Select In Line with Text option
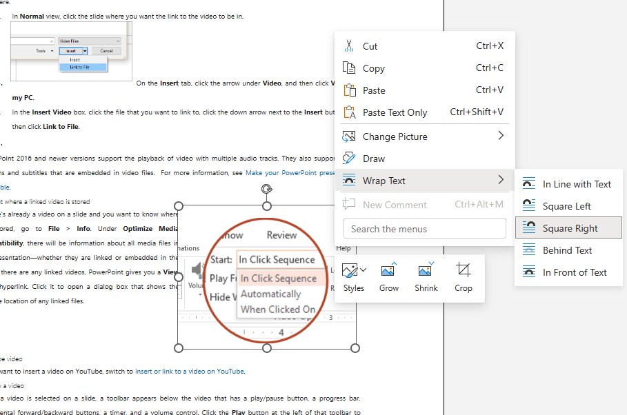The image size is (627, 415). tap(568, 184)
